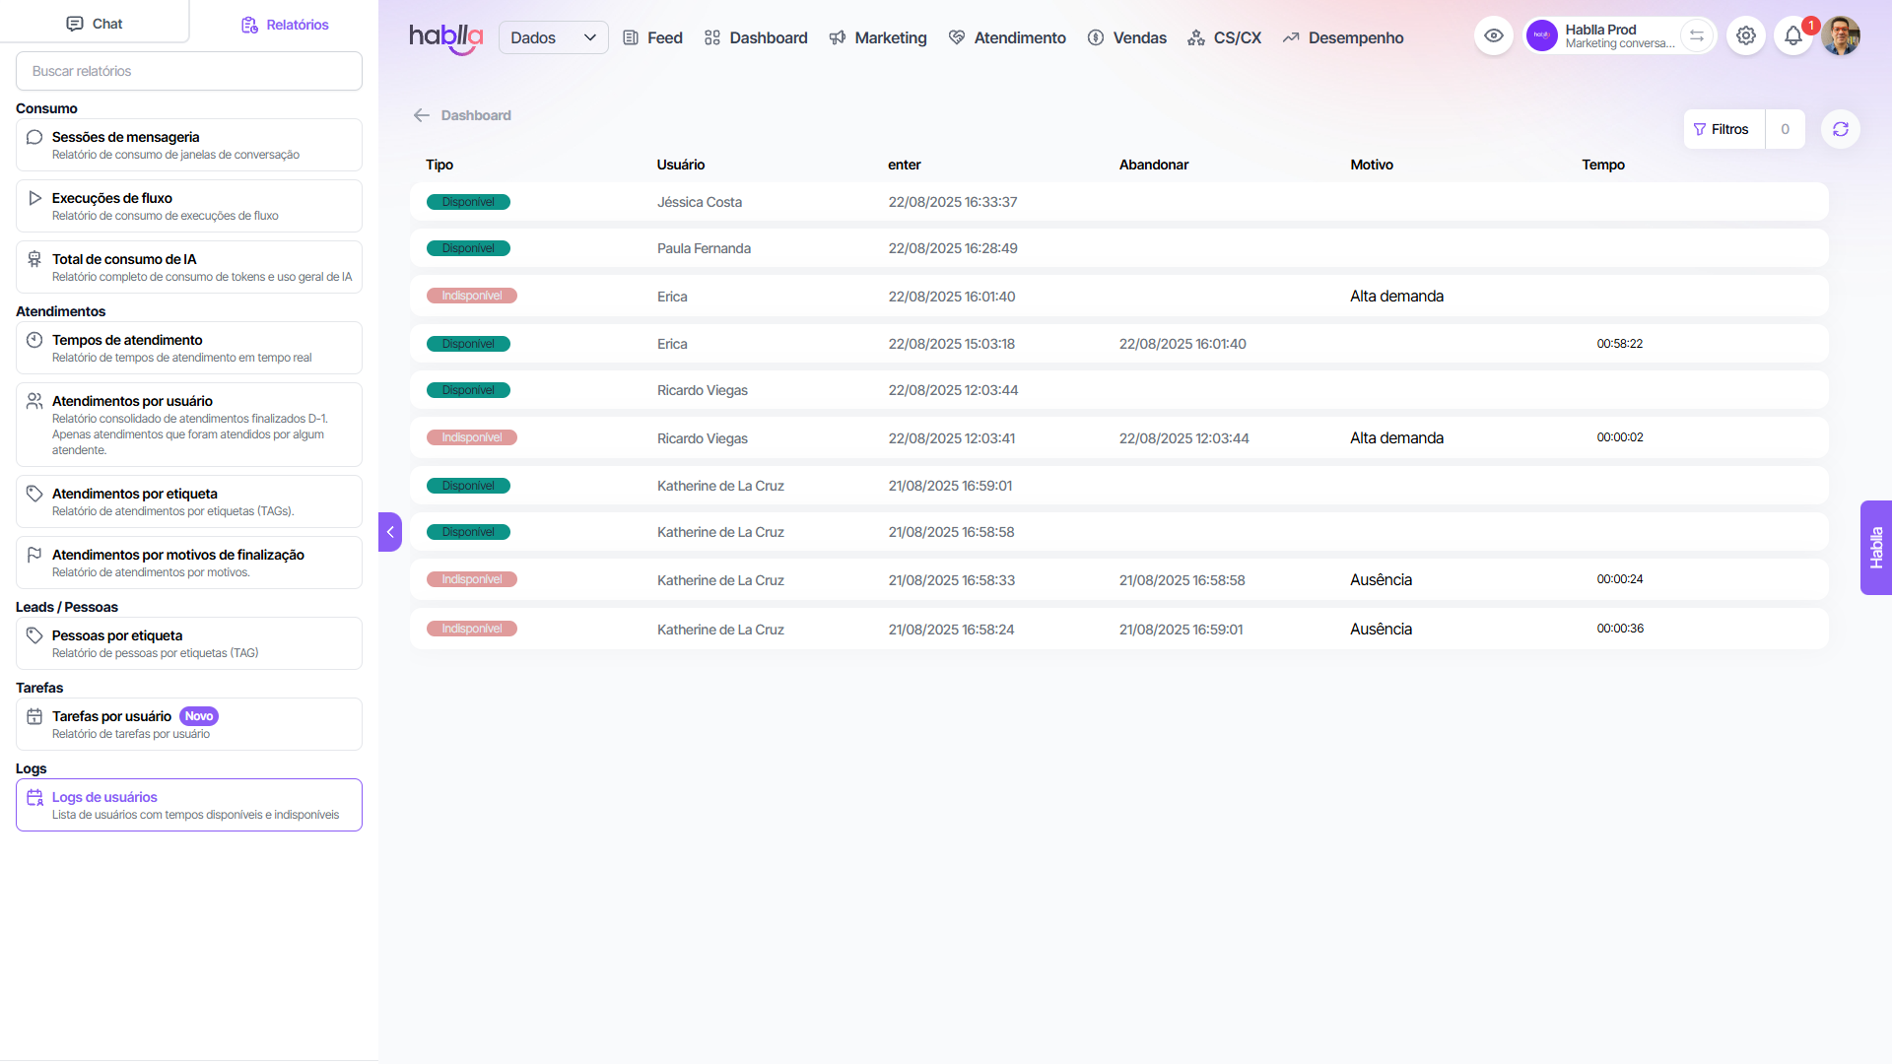Toggle the eye visibility icon
Image resolution: width=1892 pixels, height=1064 pixels.
coord(1494,36)
